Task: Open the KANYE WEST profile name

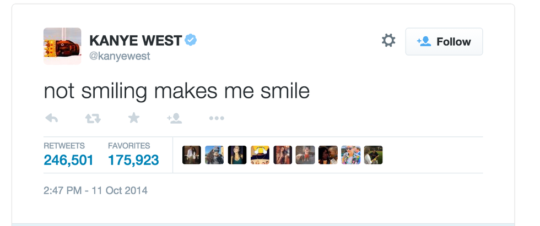Action: click(x=135, y=40)
